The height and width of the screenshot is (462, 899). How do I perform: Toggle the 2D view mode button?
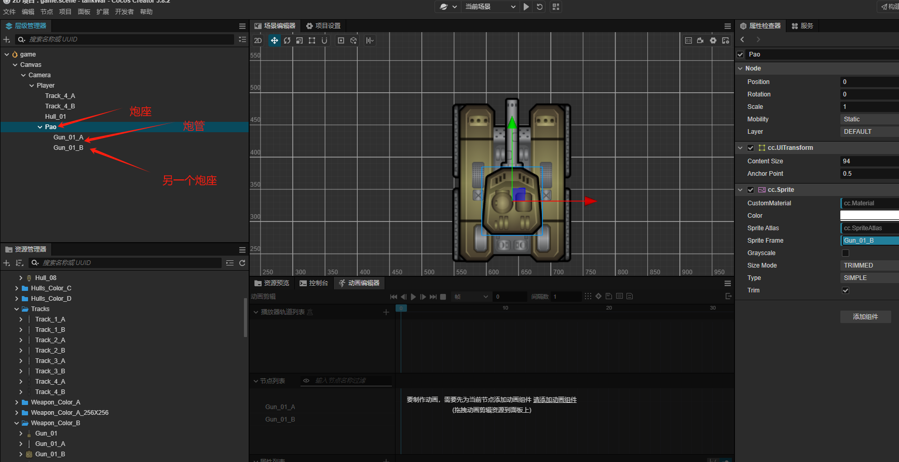coord(258,40)
